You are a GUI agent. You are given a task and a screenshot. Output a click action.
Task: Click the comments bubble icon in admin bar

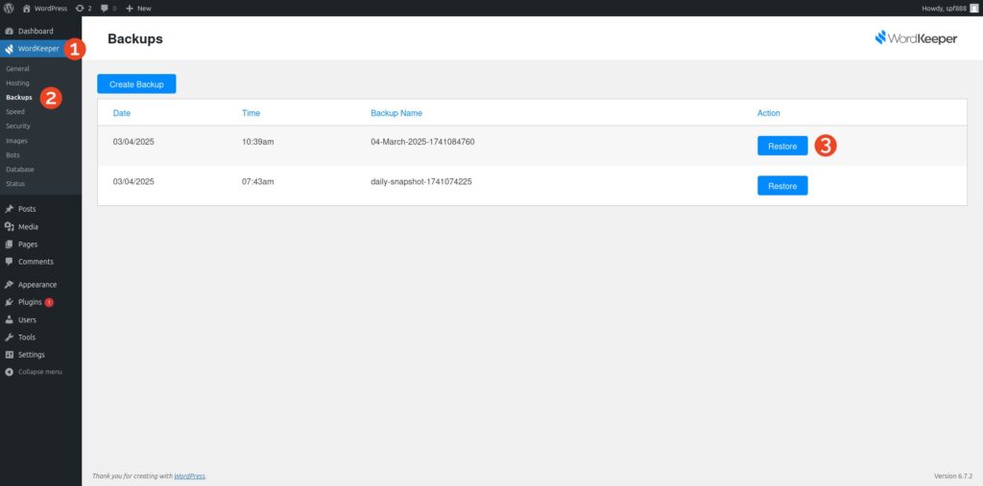(x=107, y=8)
